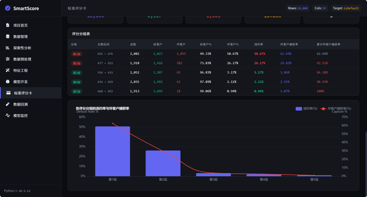Viewport: 367px width, 197px height.
Task: Click the SmartScore logo icon
Action: pos(8,8)
